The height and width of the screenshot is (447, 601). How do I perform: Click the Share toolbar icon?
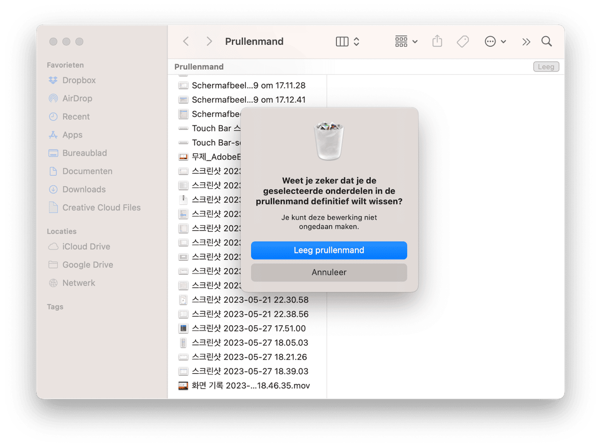pos(437,41)
